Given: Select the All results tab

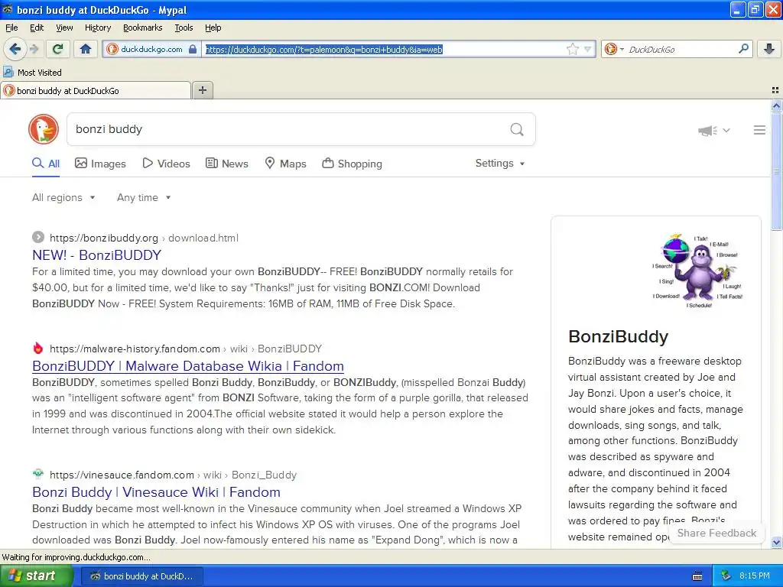Looking at the screenshot, I should 46,164.
